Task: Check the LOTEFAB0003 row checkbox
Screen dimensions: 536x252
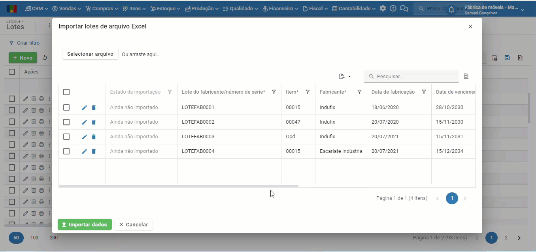Action: (x=66, y=137)
